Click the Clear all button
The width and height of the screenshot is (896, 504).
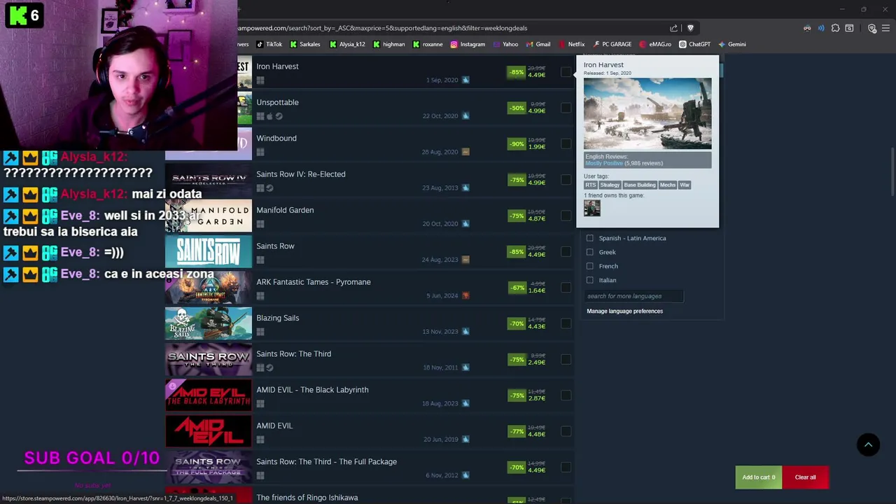(805, 477)
